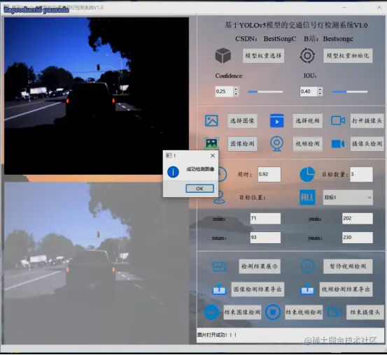Click the Confidence 0.25 spin box field
This screenshot has width=387, height=355.
224,92
